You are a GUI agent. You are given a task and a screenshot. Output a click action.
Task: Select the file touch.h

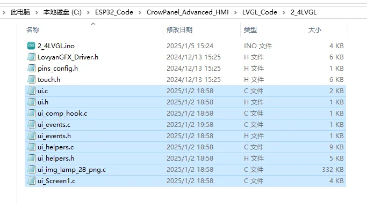[x=49, y=79]
